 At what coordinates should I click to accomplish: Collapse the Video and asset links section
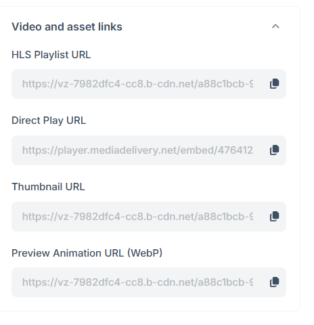tap(275, 26)
